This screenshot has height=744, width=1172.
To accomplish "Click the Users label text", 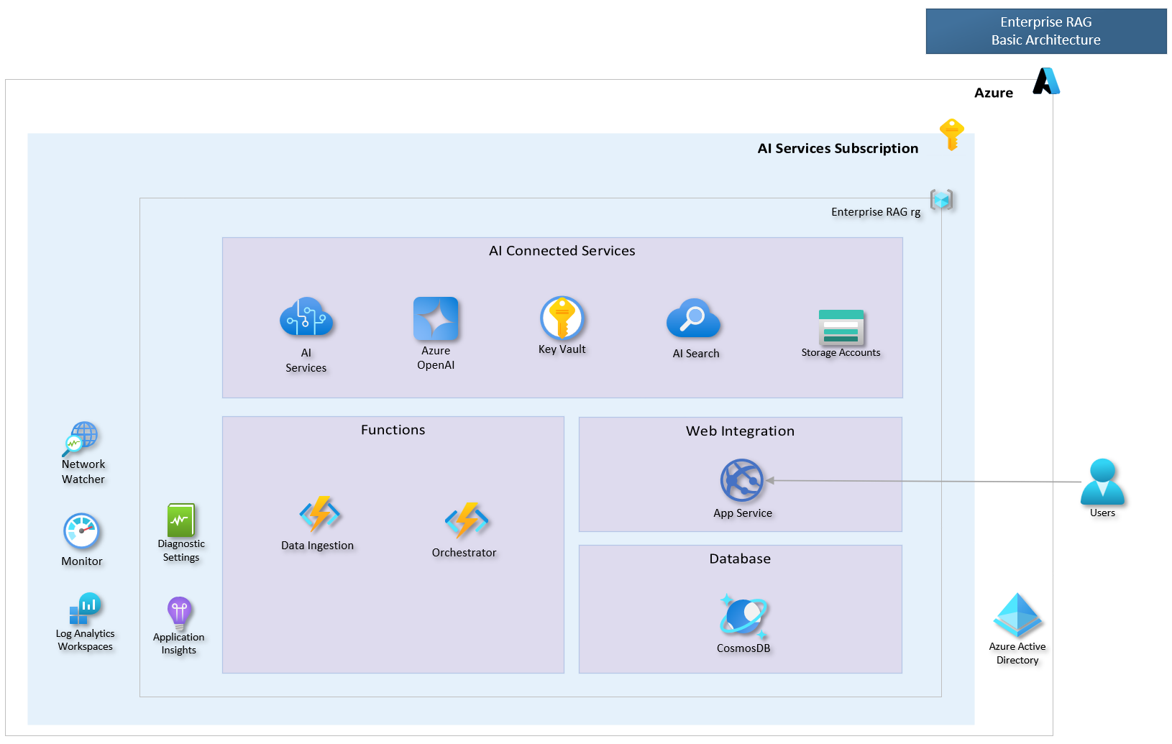I will (1102, 513).
